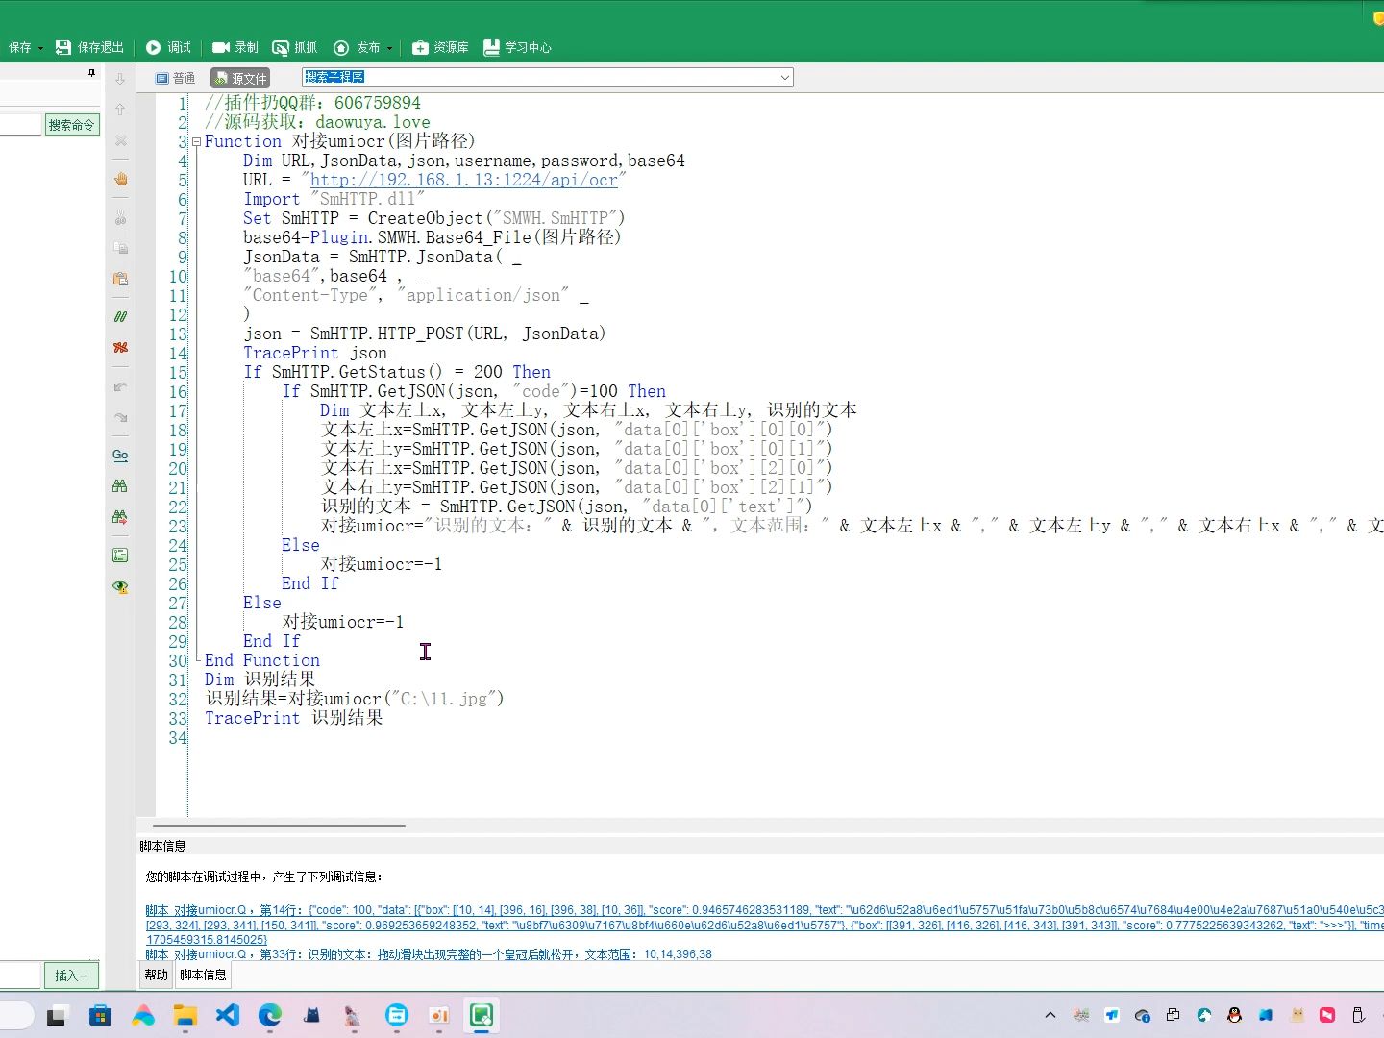Click the command search input field

click(x=20, y=125)
